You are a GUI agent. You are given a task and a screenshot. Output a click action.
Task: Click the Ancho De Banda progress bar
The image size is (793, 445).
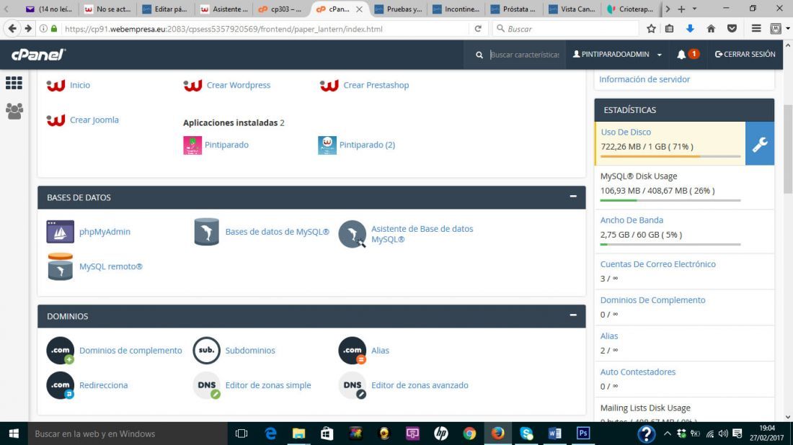(x=670, y=245)
